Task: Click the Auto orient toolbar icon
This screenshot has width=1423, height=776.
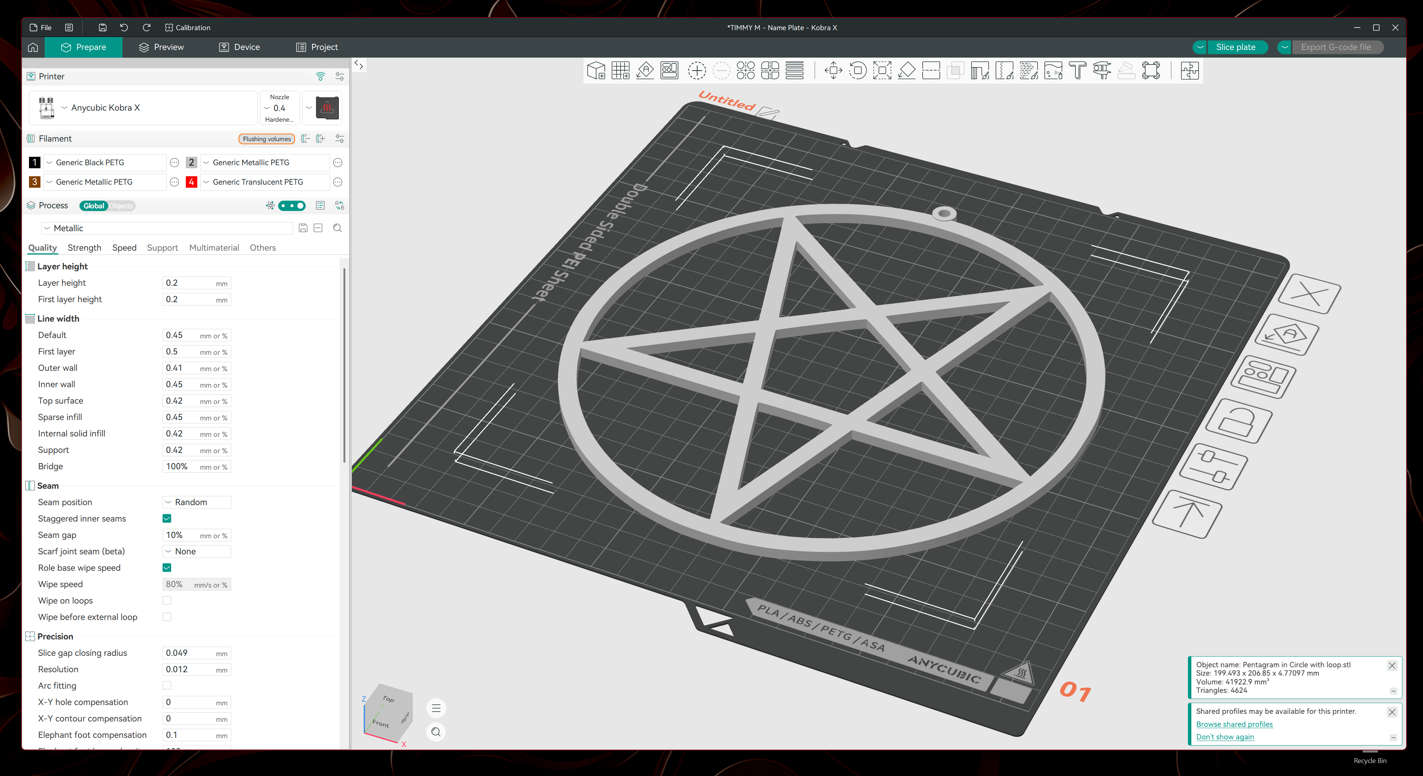Action: (645, 71)
